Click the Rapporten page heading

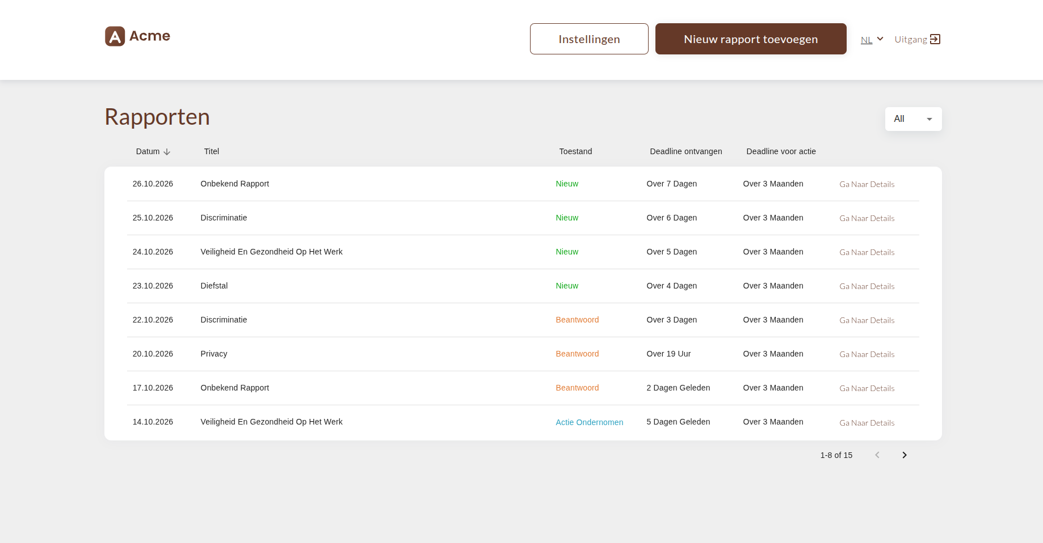tap(157, 117)
